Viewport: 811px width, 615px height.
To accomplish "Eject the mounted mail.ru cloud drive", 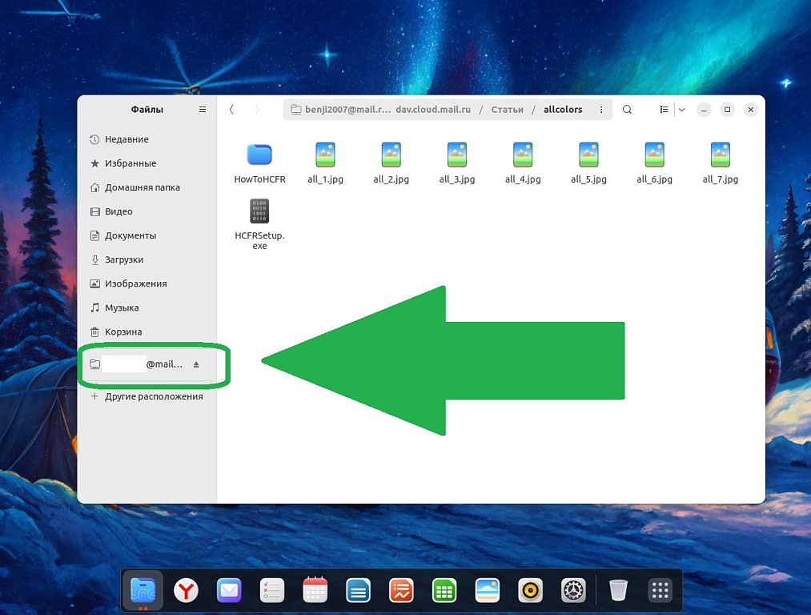I will 196,364.
